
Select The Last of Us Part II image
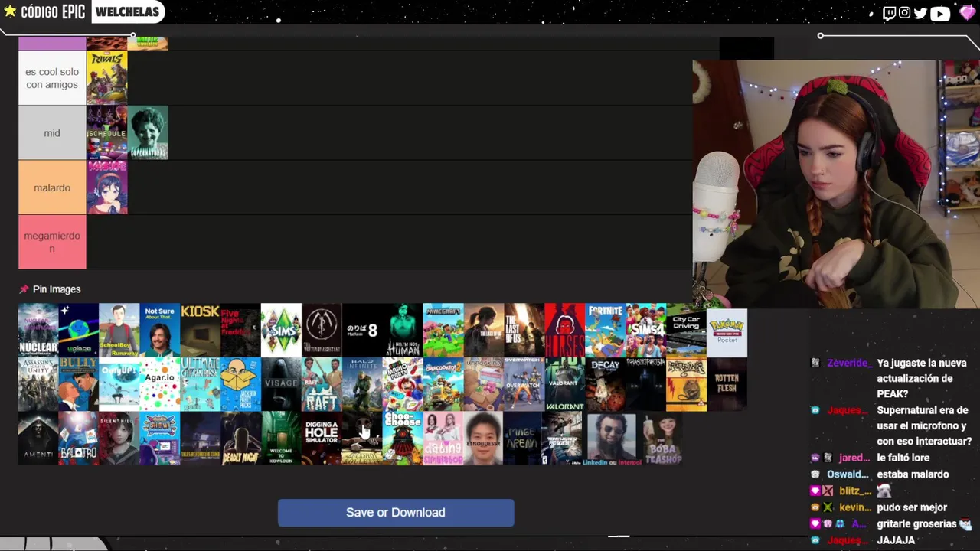point(484,331)
